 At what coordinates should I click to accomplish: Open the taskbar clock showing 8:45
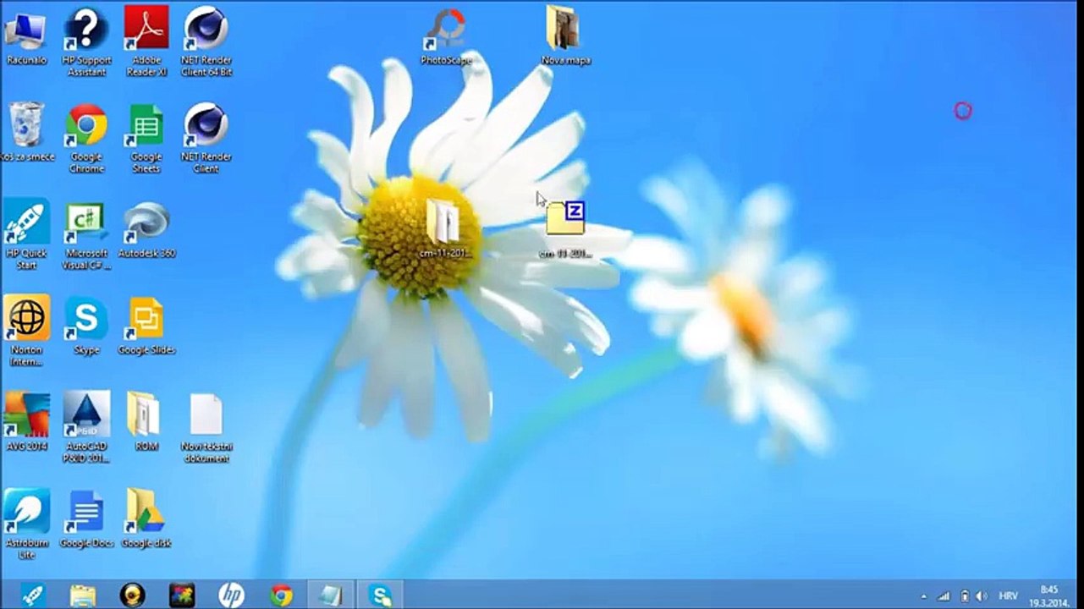click(1048, 595)
